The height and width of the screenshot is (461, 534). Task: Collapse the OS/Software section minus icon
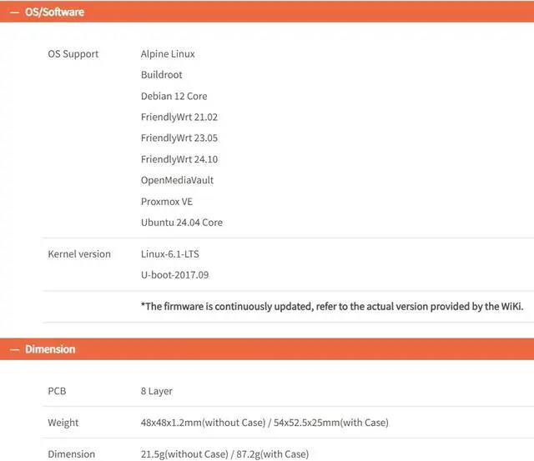[x=15, y=13]
